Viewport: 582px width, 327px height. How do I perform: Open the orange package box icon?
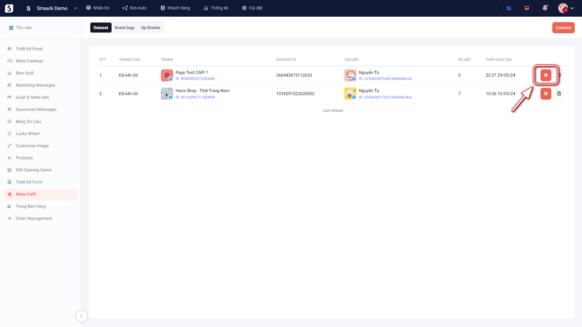click(527, 8)
